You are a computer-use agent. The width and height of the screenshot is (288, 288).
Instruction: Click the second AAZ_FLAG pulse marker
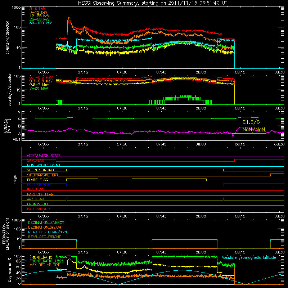223,199
